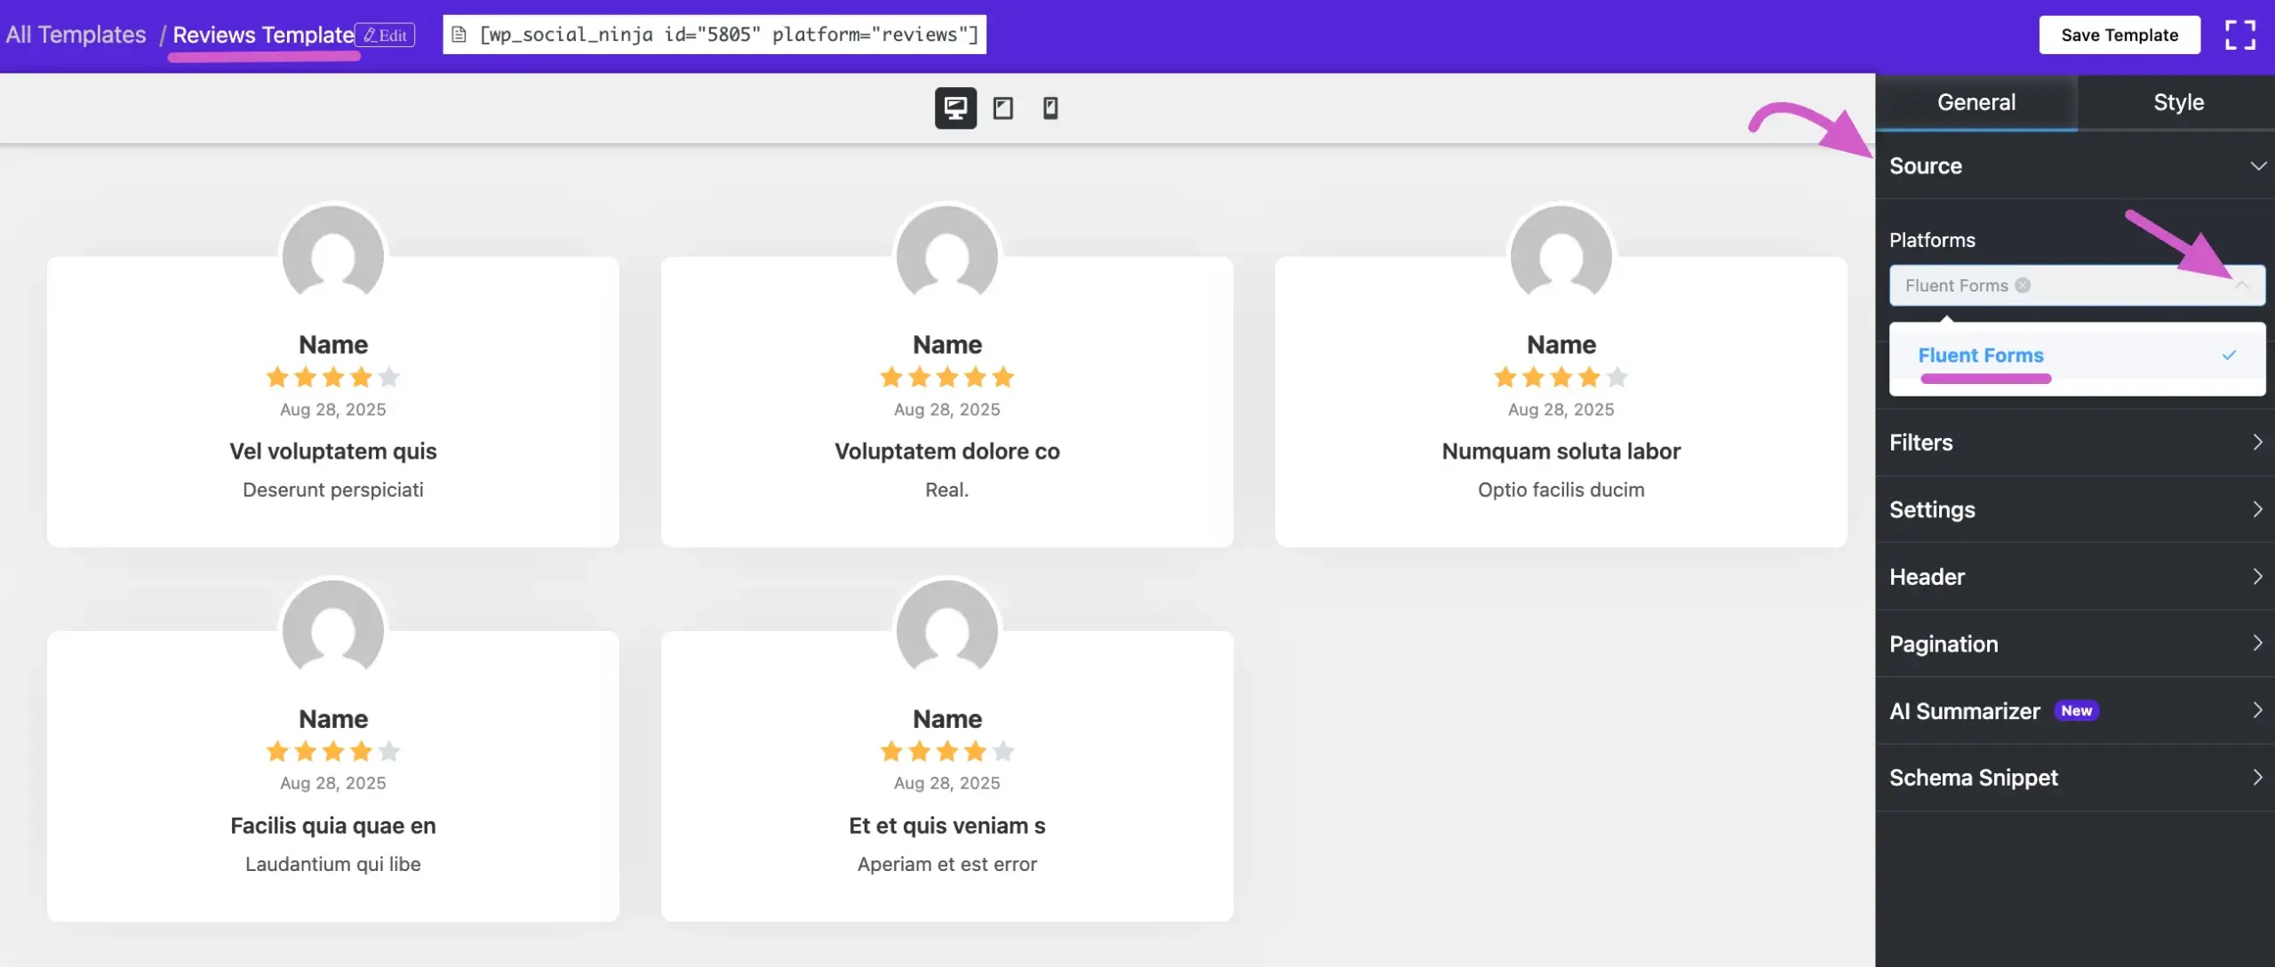
Task: Enter fullscreen via the top-right icon
Action: coord(2240,35)
